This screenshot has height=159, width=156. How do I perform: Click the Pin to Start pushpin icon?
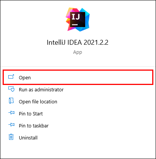pos(11,113)
